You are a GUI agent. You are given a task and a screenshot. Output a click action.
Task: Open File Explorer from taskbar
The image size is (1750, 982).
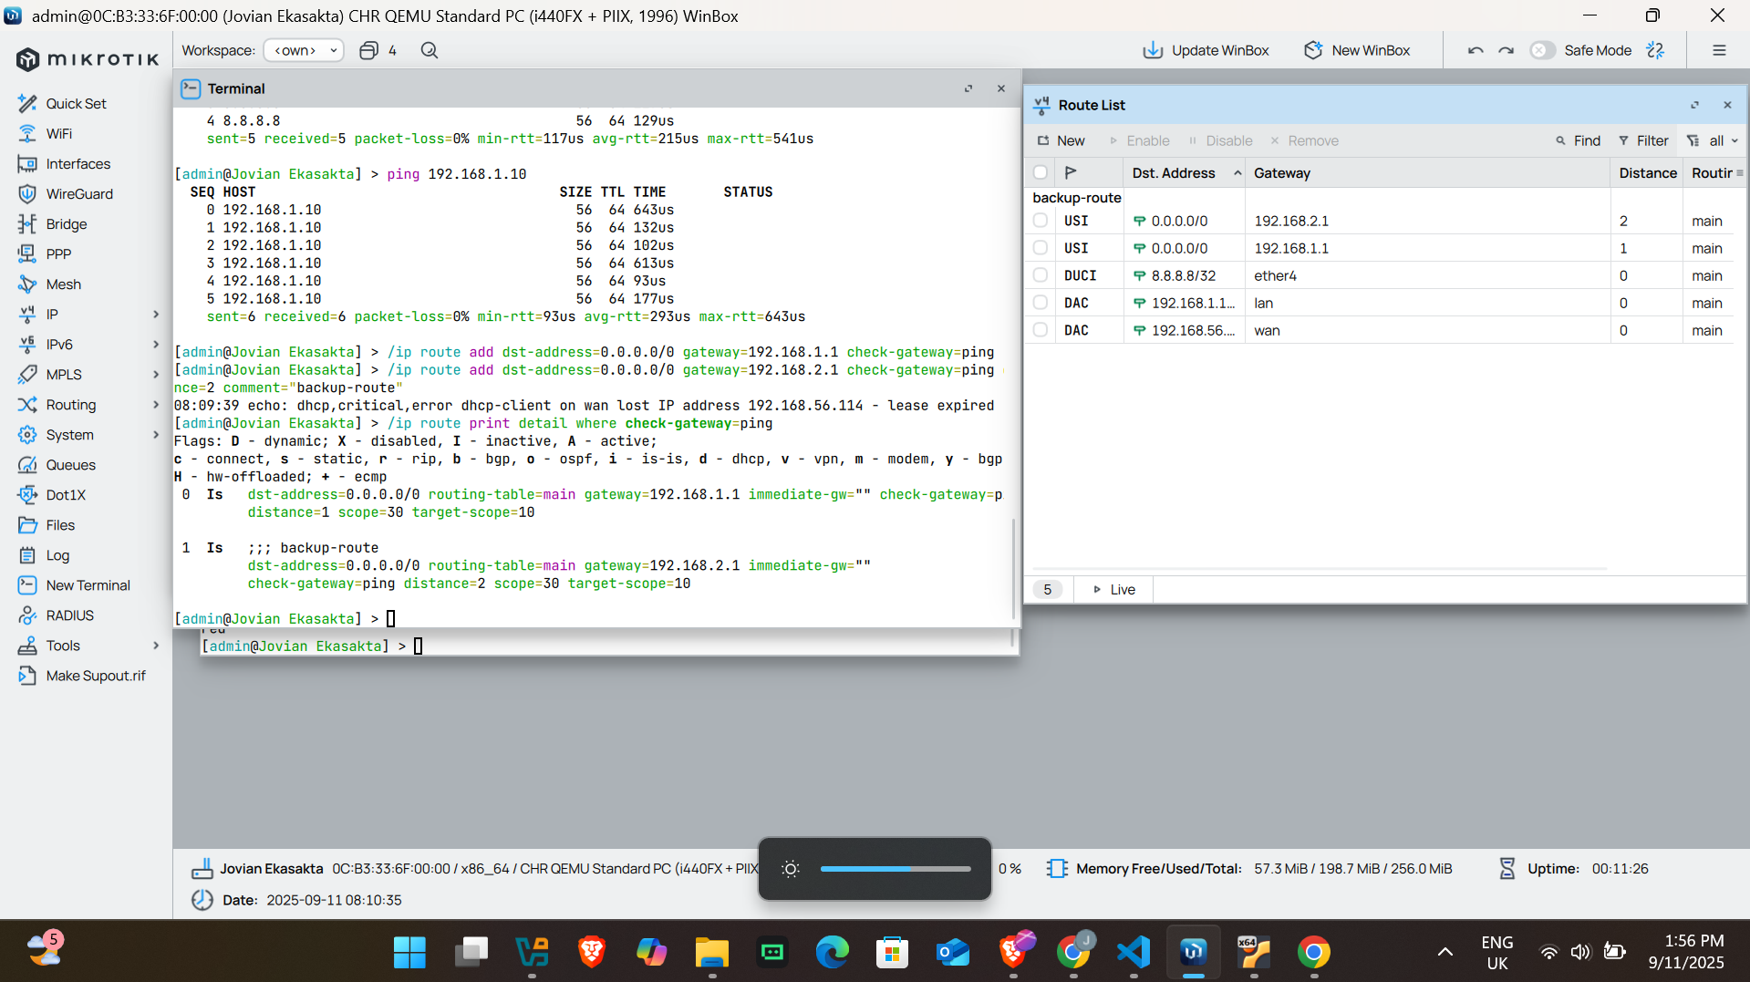coord(711,952)
